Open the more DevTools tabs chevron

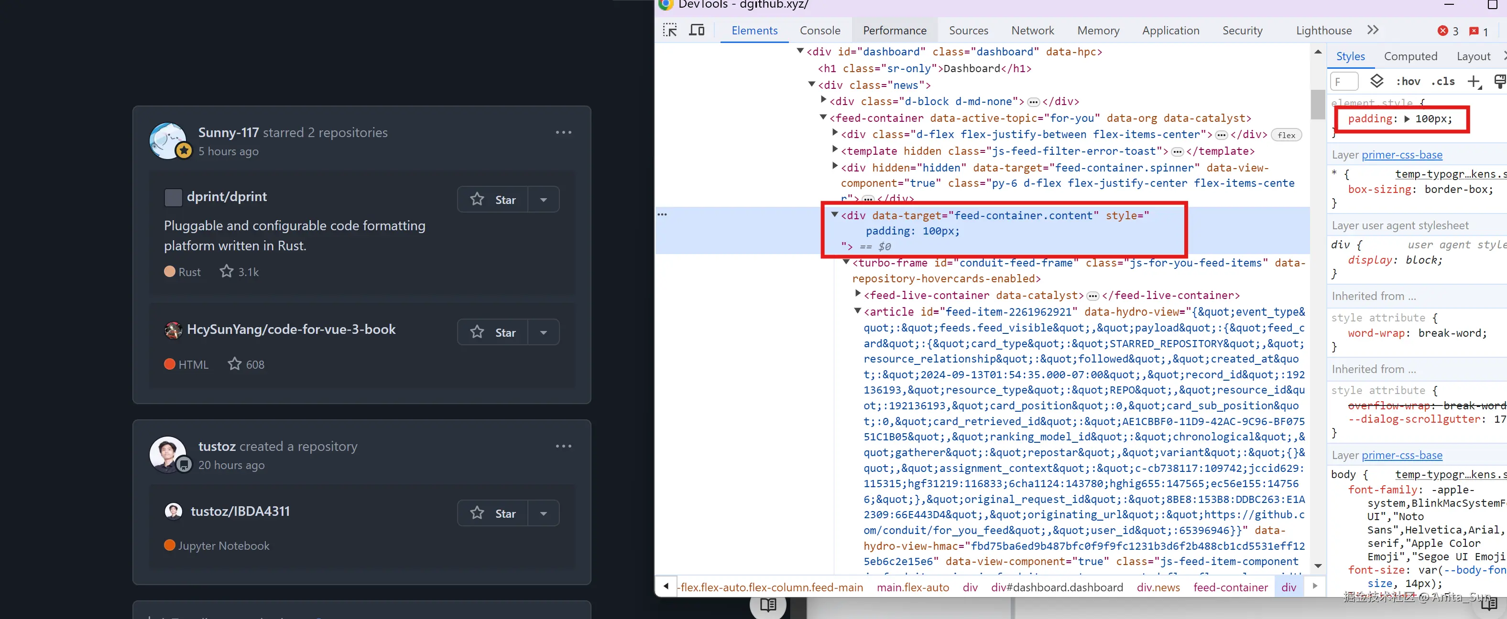coord(1373,31)
